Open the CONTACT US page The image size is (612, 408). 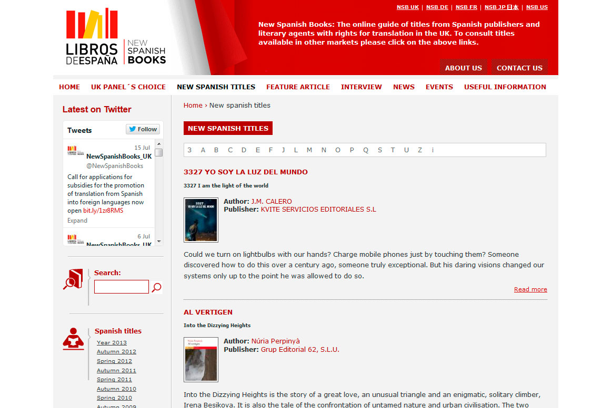[x=519, y=68]
